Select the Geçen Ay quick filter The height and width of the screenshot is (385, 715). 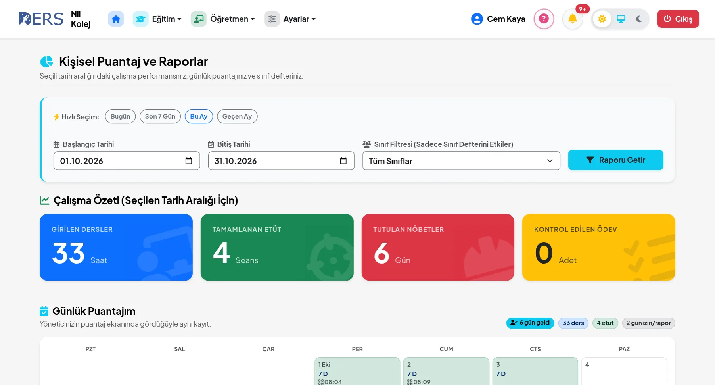[237, 116]
